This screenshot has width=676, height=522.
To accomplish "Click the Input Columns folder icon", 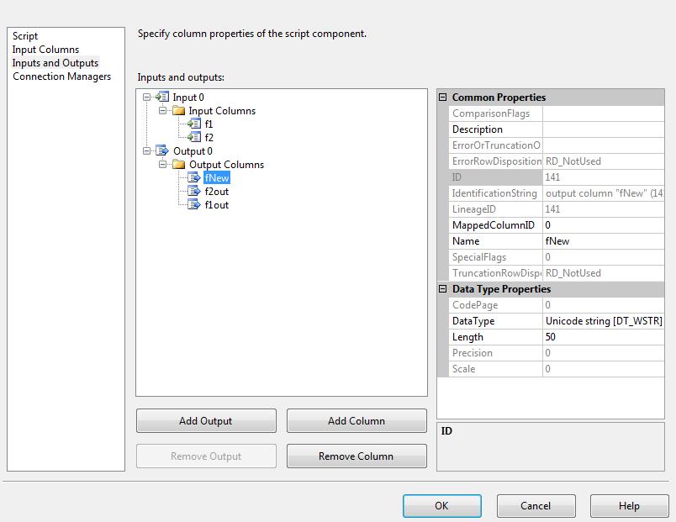I will [x=178, y=110].
